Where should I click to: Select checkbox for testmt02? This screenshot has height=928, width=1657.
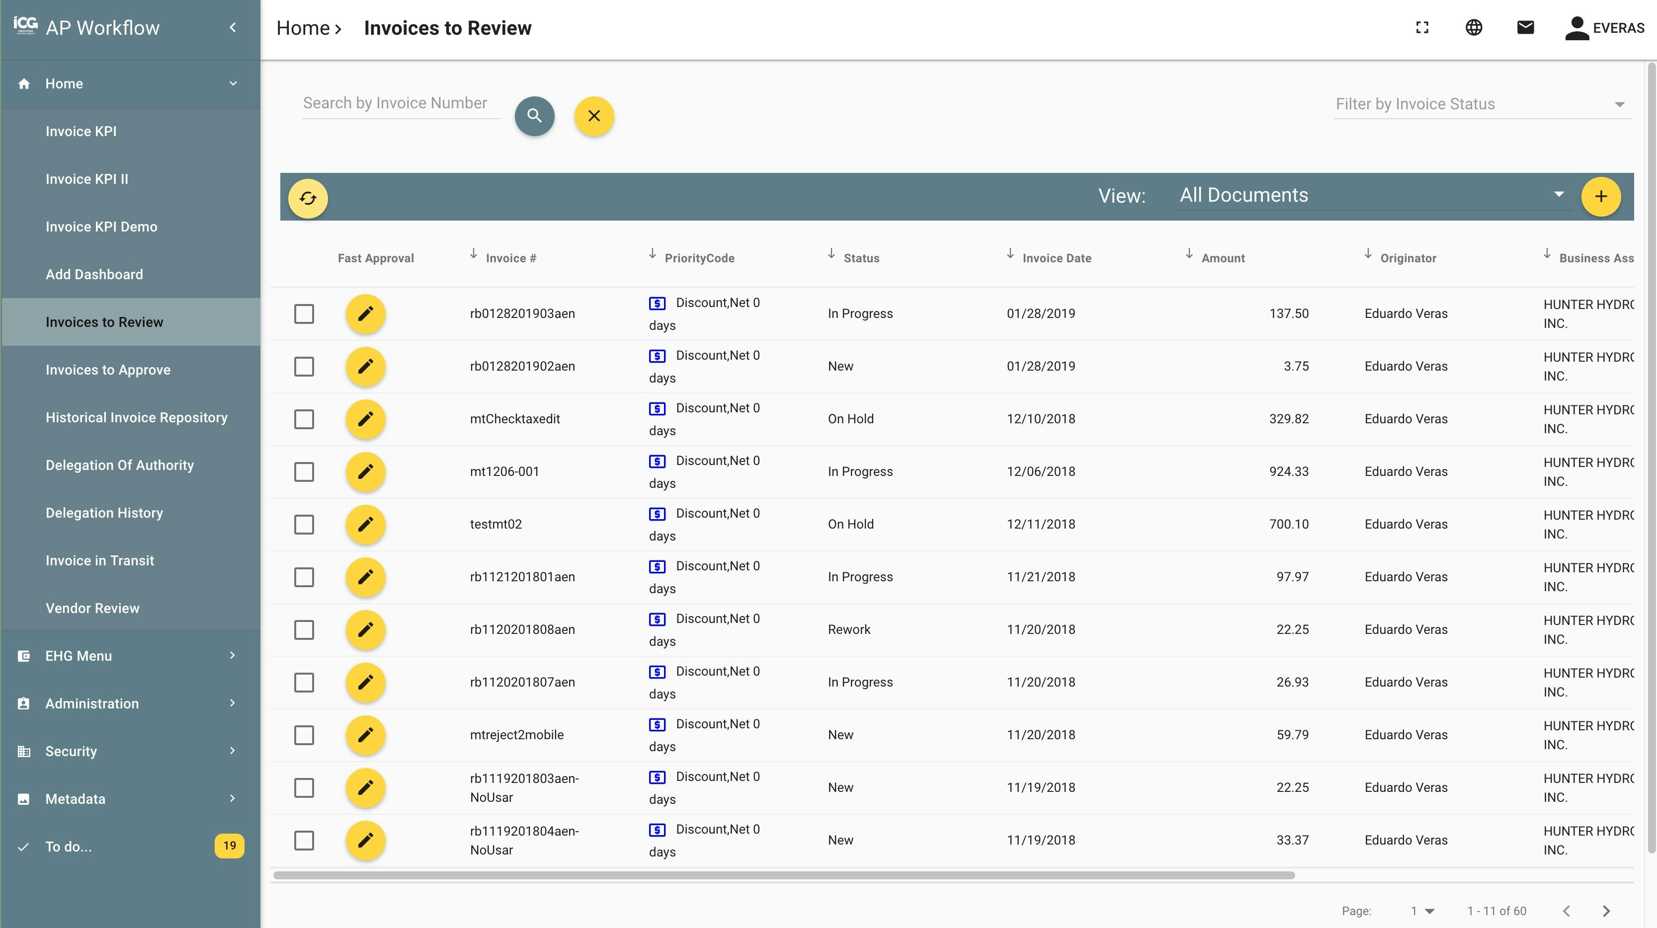click(304, 525)
